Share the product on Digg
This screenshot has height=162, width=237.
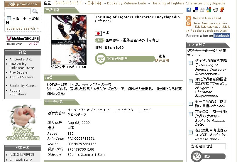(x=202, y=10)
